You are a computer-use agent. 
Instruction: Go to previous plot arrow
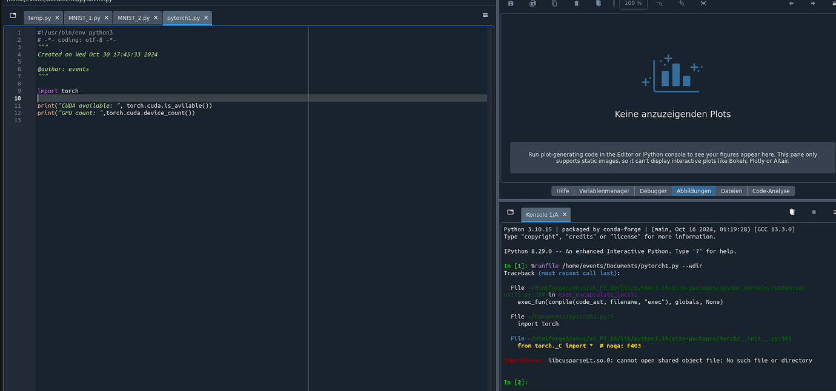click(791, 4)
